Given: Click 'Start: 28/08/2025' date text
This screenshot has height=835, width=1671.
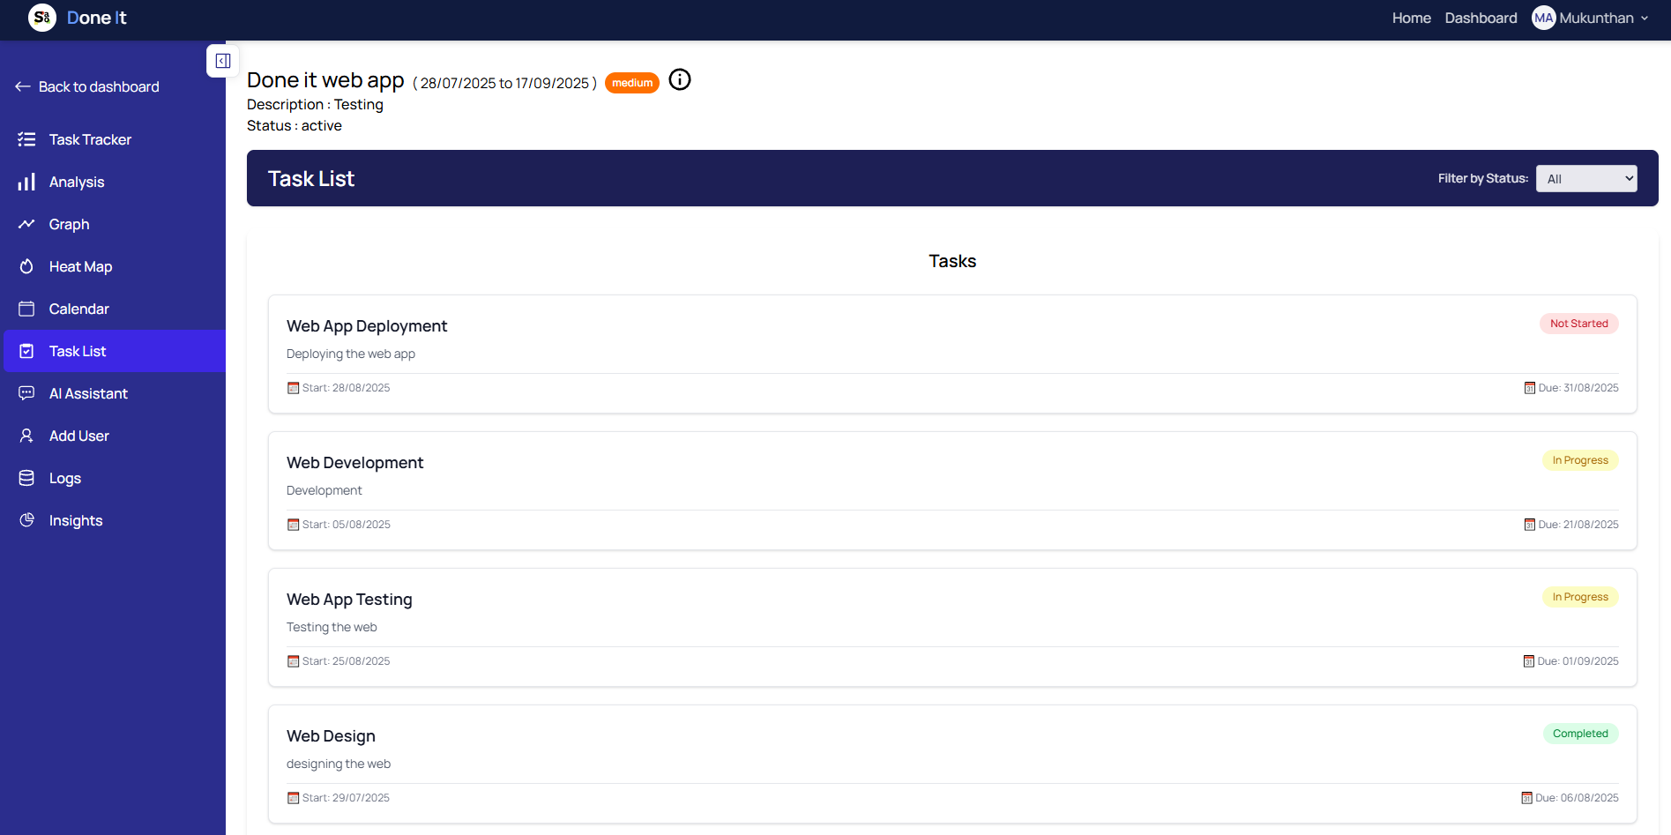Looking at the screenshot, I should pos(346,388).
